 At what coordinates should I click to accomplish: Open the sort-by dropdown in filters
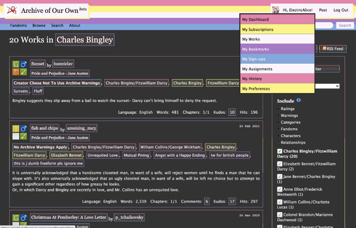pyautogui.click(x=327, y=86)
